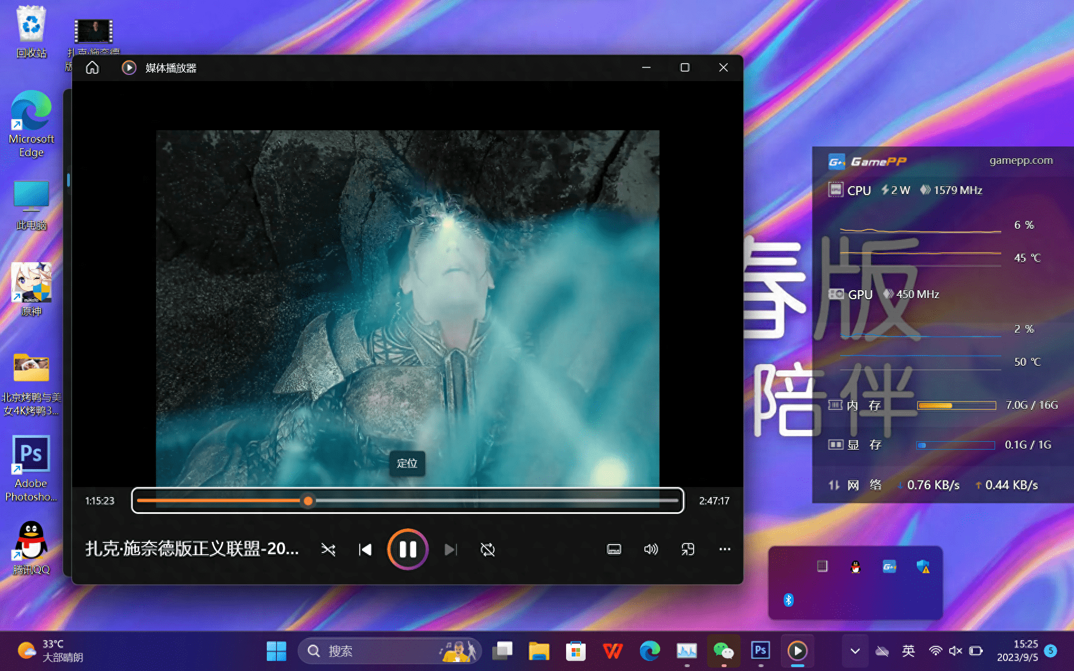Viewport: 1074px width, 671px height.
Task: Go back to the previous track
Action: point(365,549)
